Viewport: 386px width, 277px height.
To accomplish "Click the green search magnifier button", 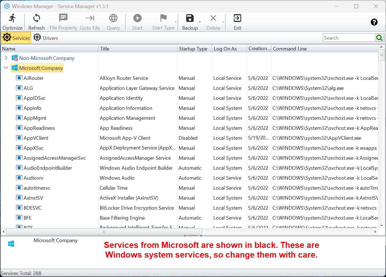I will pos(379,38).
